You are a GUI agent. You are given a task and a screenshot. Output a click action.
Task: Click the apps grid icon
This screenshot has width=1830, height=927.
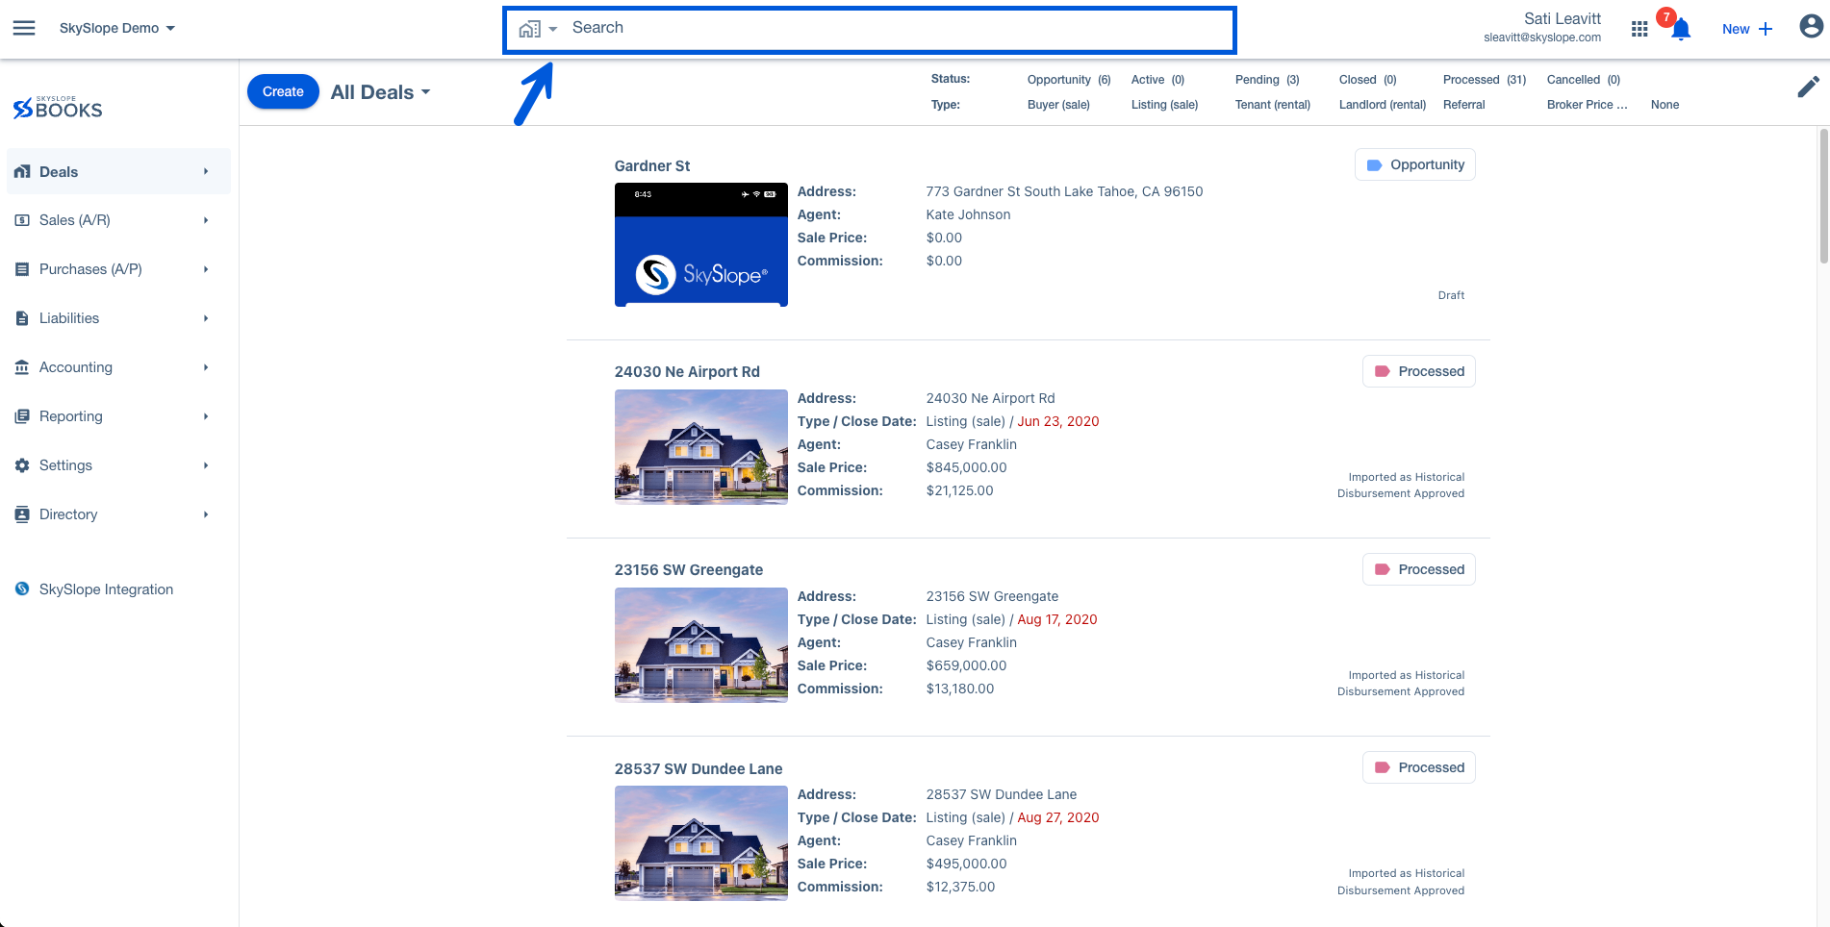point(1639,29)
